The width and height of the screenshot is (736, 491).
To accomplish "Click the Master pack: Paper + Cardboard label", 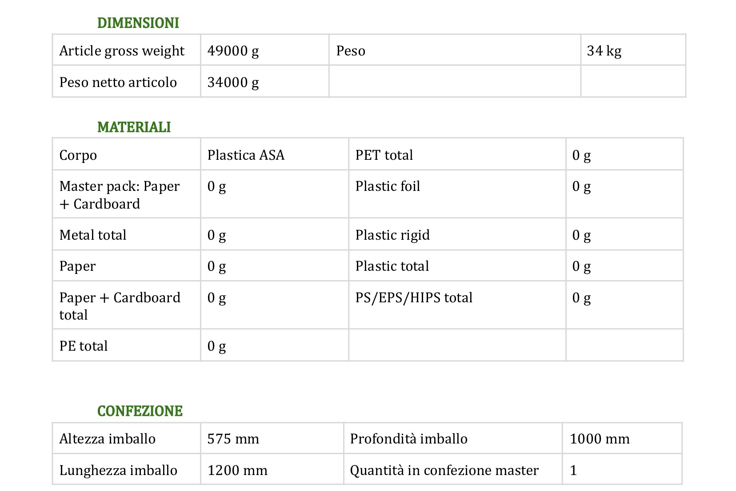I will pos(120,195).
